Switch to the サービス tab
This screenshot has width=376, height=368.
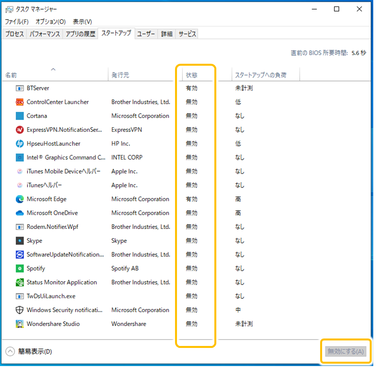point(187,34)
